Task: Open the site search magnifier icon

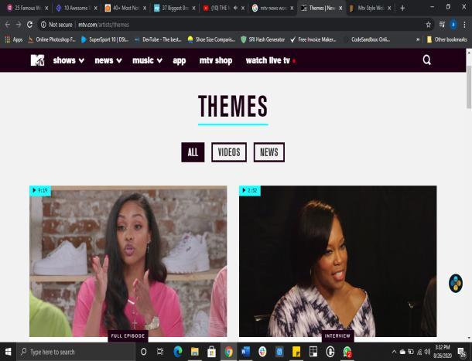Action: click(426, 60)
